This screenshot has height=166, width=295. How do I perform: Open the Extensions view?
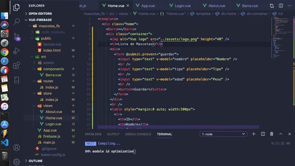click(x=17, y=65)
